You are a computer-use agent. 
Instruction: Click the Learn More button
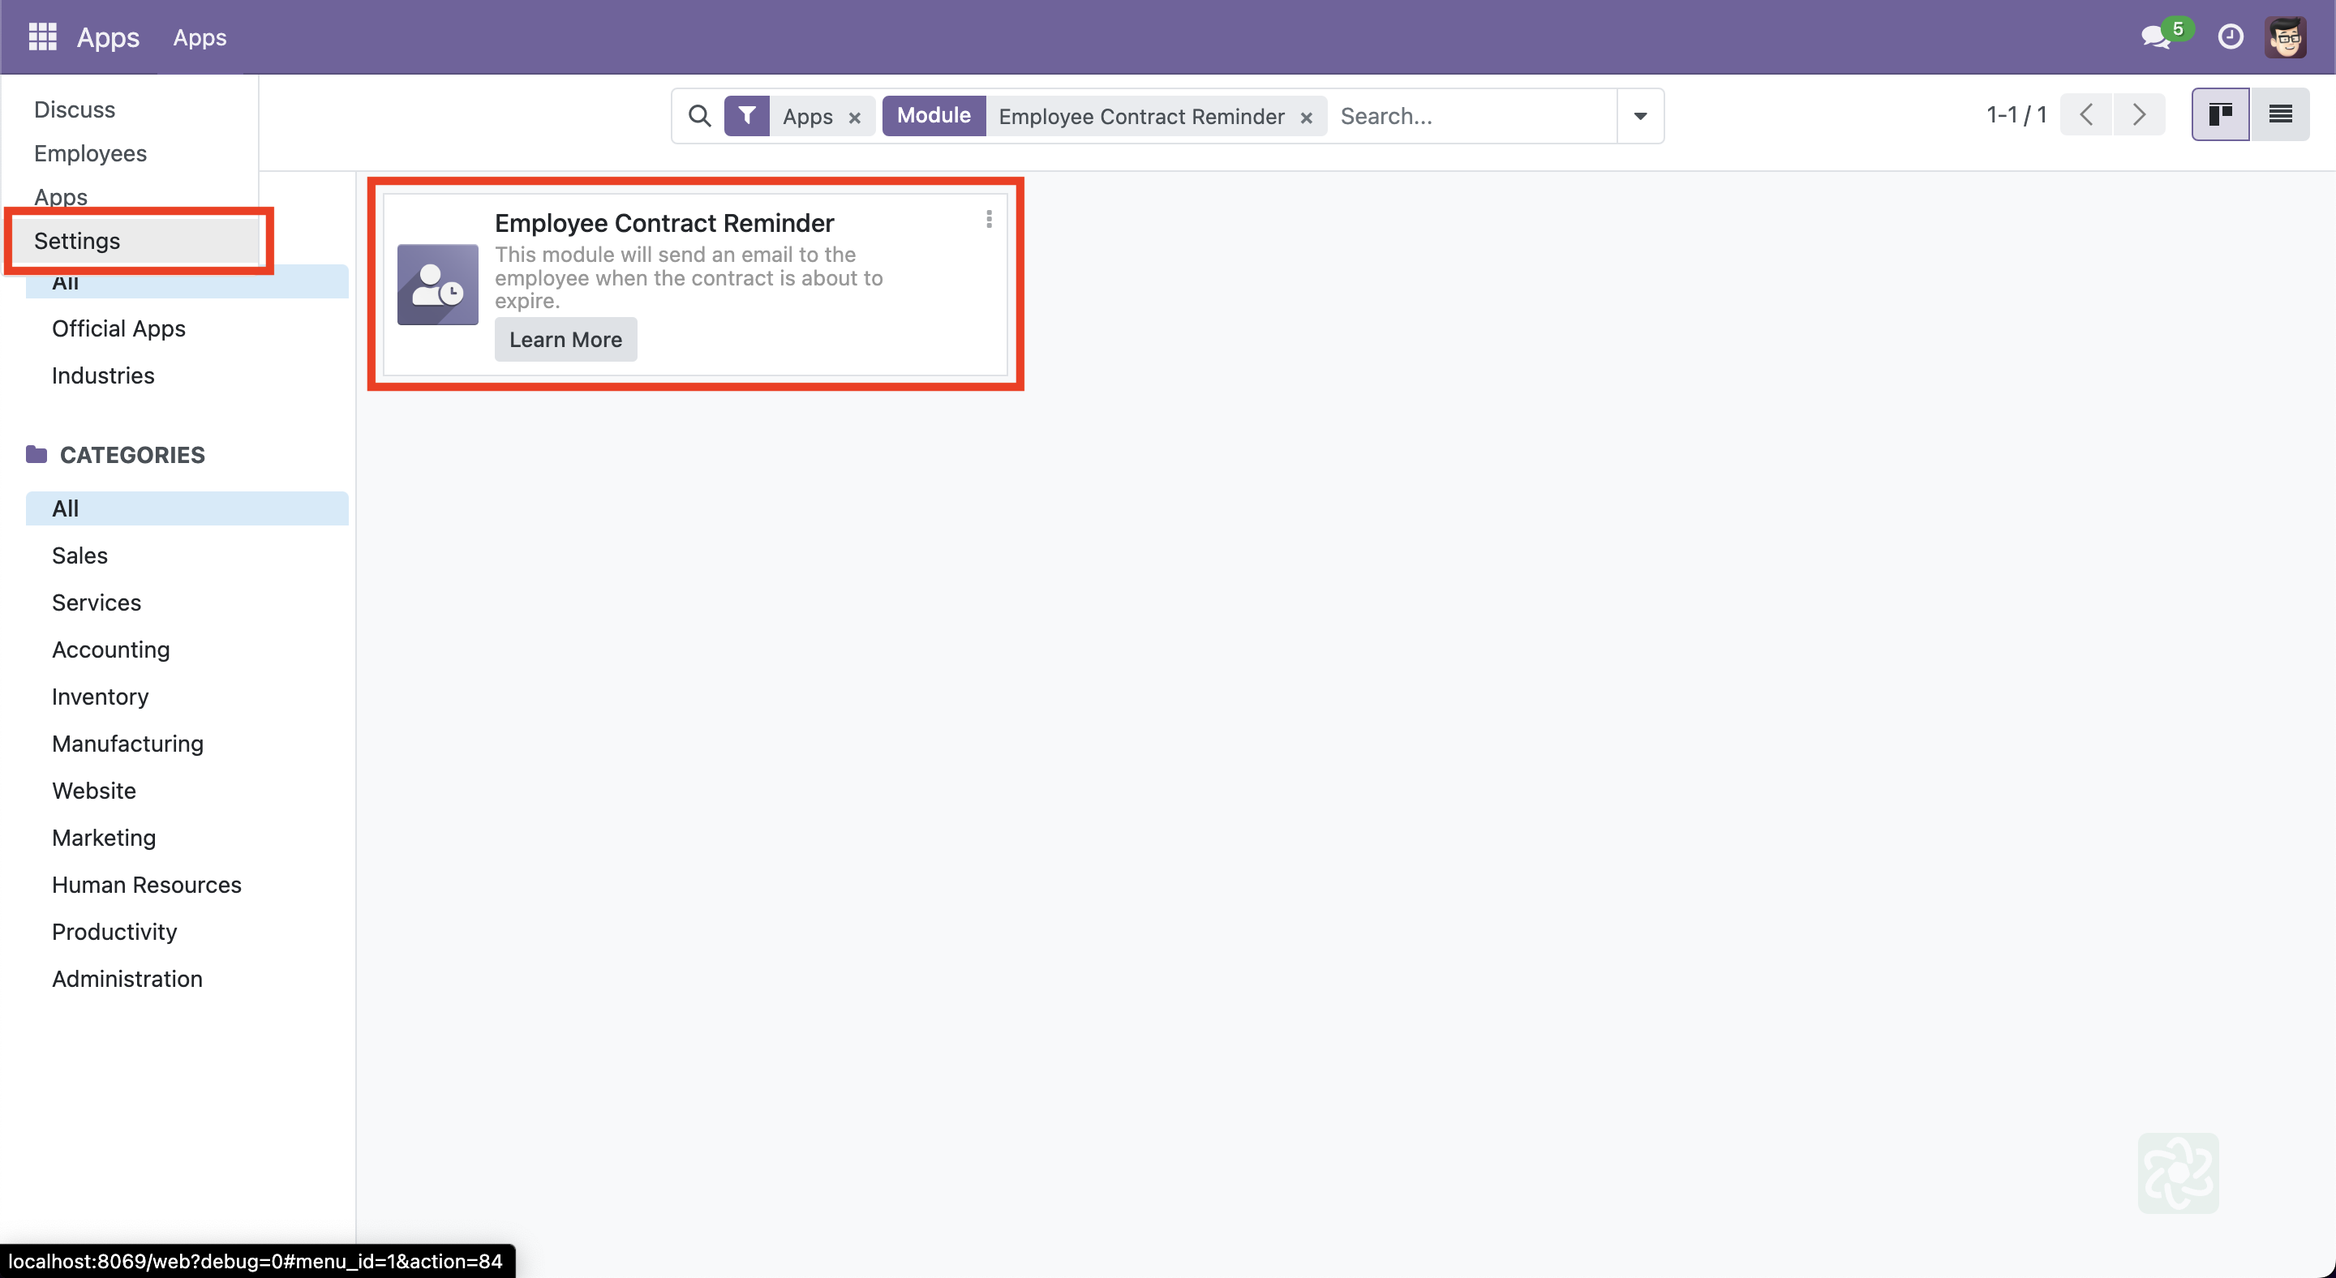pos(565,340)
